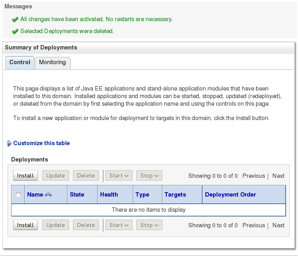The image size is (298, 256).
Task: Click the Customize this table triangle icon
Action: (10, 144)
